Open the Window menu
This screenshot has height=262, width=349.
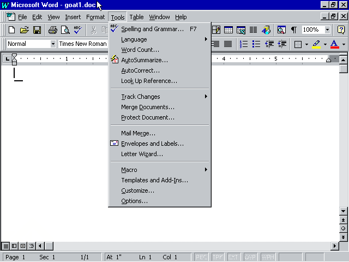[159, 17]
